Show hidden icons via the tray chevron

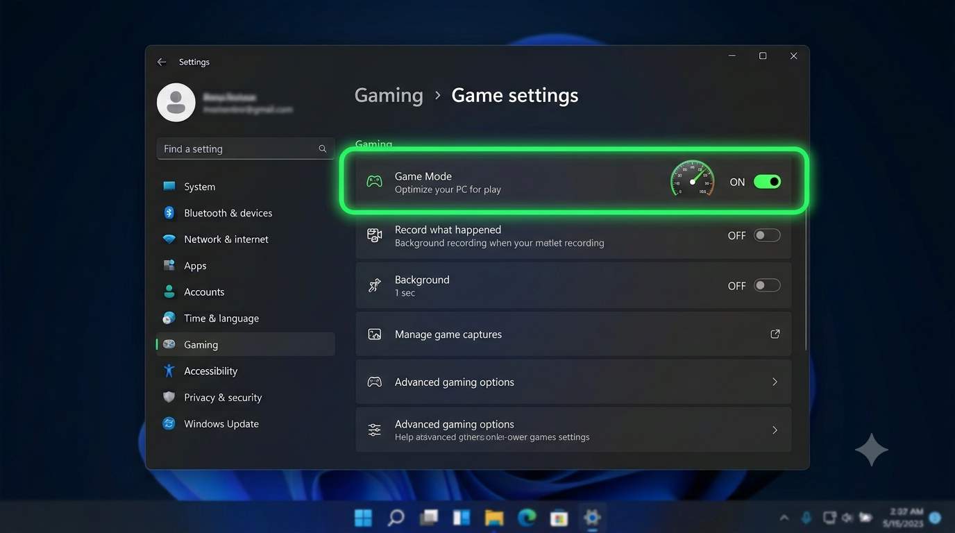coord(784,518)
